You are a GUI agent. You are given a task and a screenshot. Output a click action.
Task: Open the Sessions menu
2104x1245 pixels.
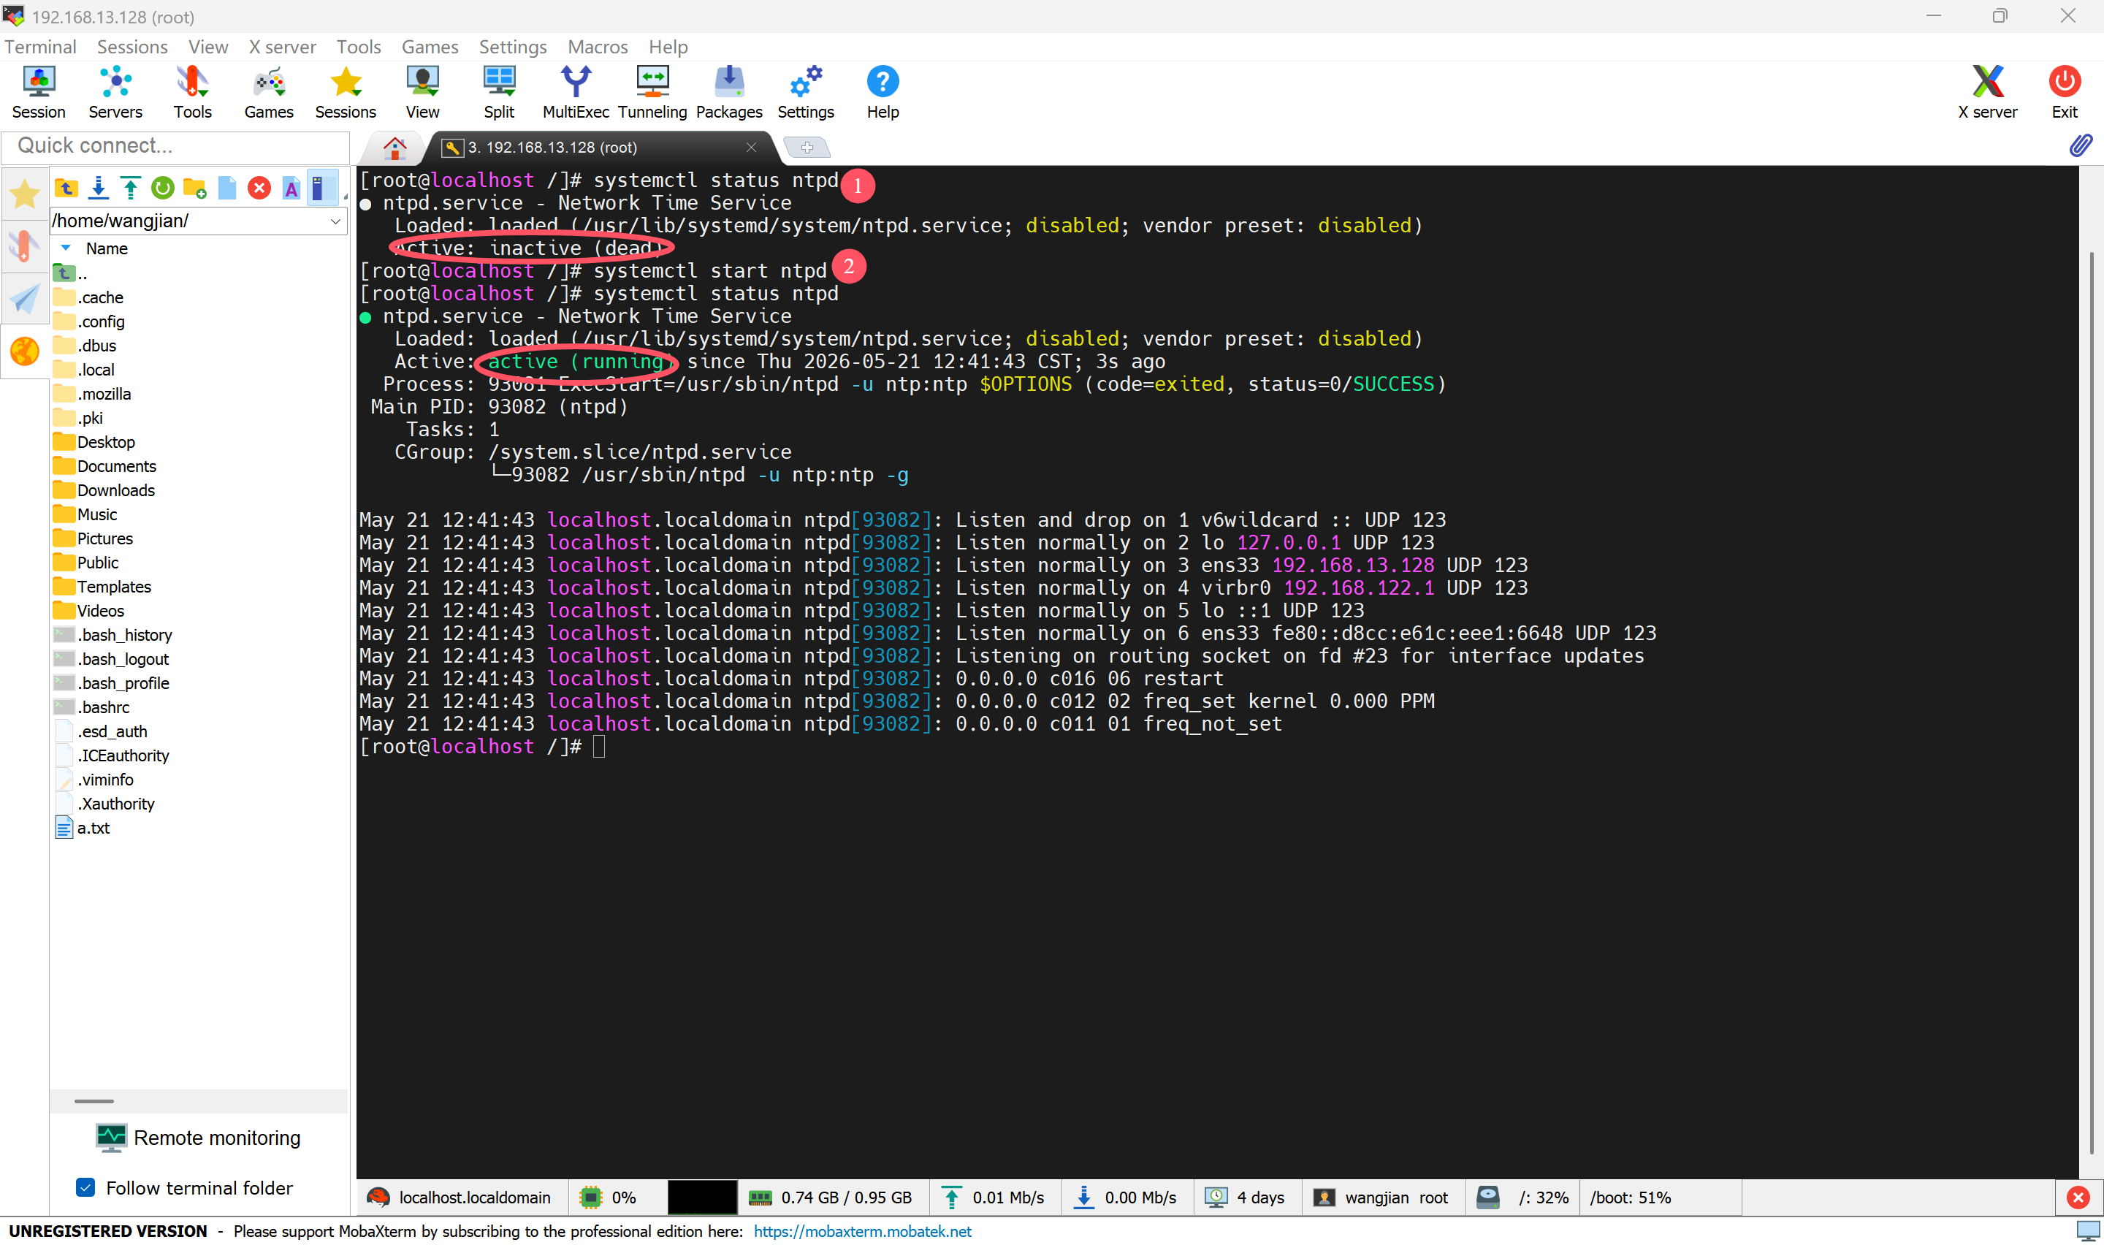tap(132, 47)
